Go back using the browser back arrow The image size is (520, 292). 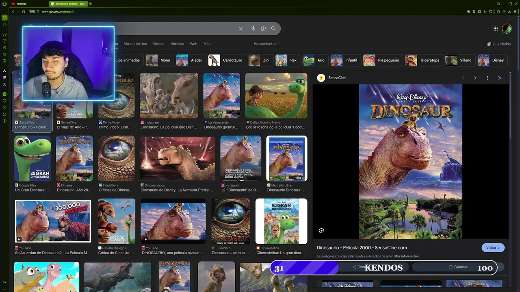click(13, 12)
